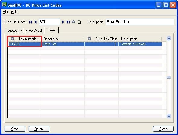178x135 pixels.
Task: Go to previous Price List Code record
Action: 36,22
